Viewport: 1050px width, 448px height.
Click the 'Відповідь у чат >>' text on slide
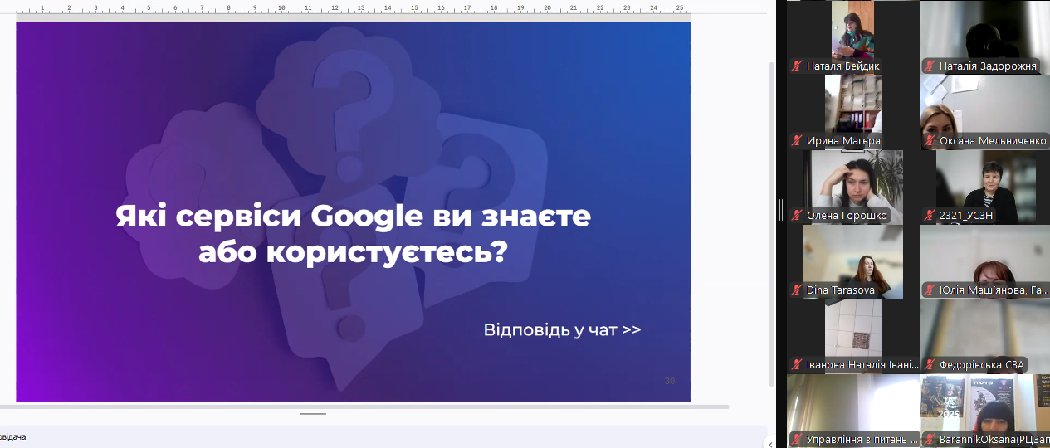(x=562, y=330)
